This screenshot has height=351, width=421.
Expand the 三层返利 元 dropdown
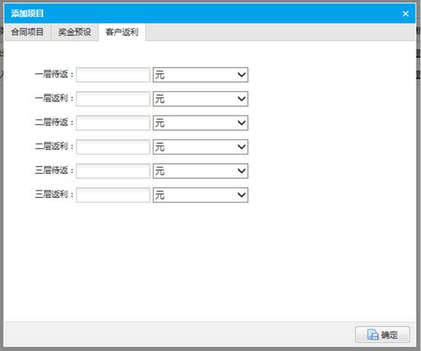[201, 195]
